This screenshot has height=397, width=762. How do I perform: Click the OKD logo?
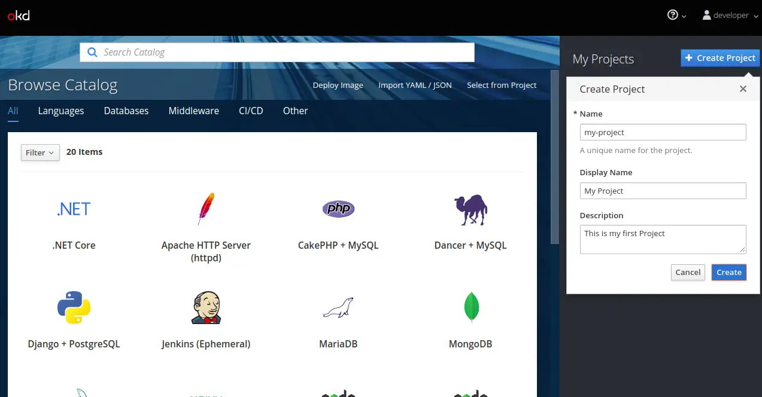19,16
